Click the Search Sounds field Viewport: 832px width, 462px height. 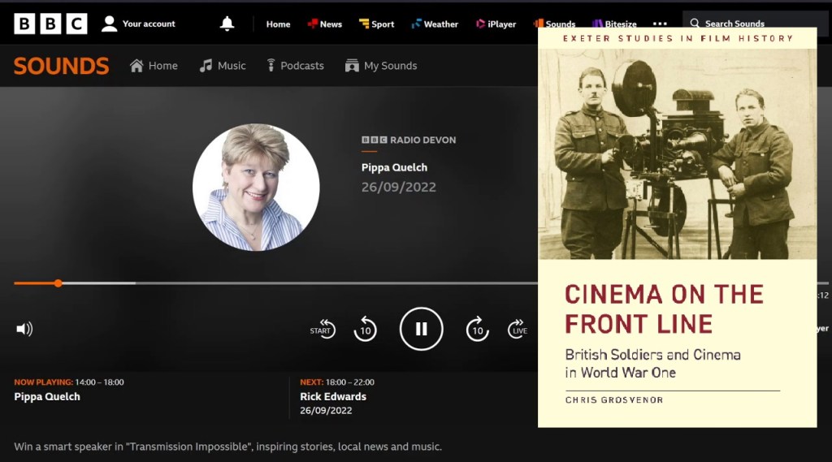point(755,24)
